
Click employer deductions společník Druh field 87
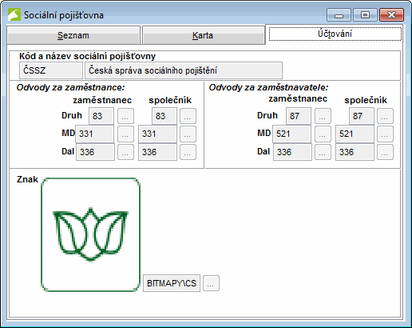pyautogui.click(x=362, y=116)
